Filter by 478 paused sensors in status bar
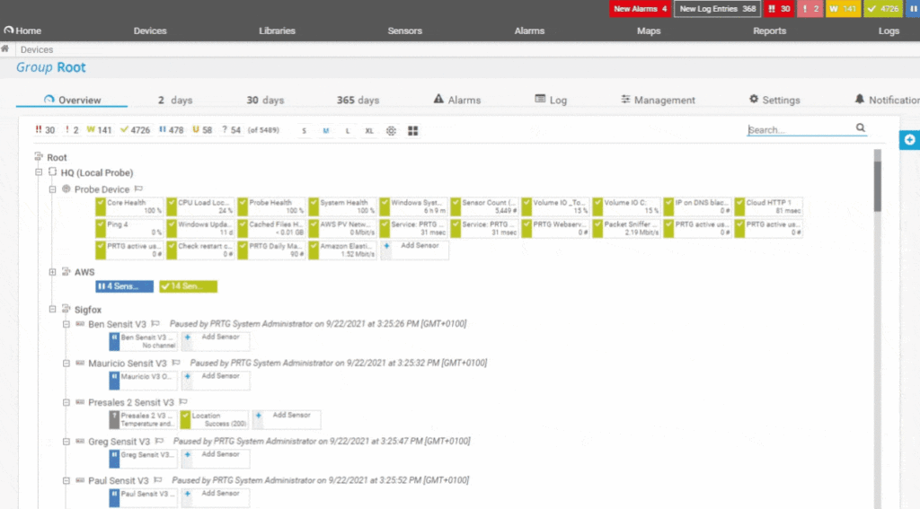The height and width of the screenshot is (509, 920). [172, 130]
